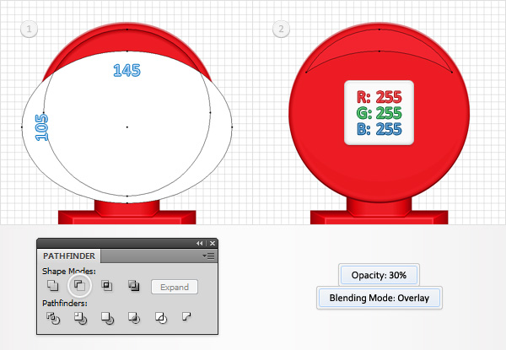Select the PATHFINDER tab
506x350 pixels.
pos(69,256)
